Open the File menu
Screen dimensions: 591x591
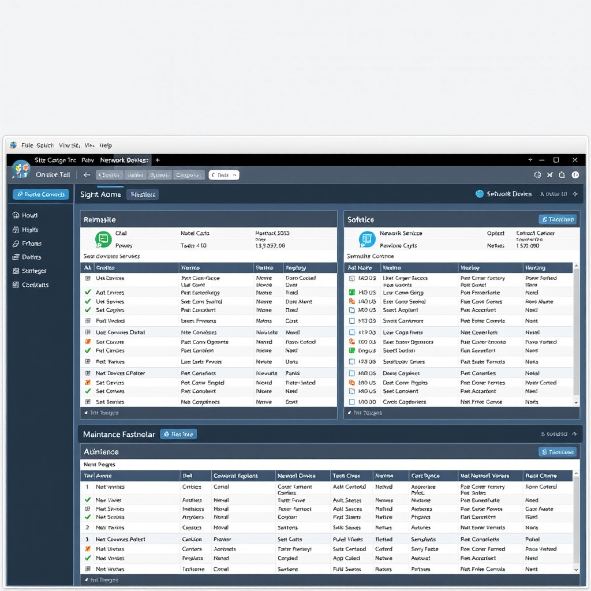(x=27, y=145)
